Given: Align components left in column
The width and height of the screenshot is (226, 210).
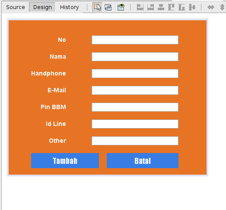Looking at the screenshot, I should tap(140, 7).
